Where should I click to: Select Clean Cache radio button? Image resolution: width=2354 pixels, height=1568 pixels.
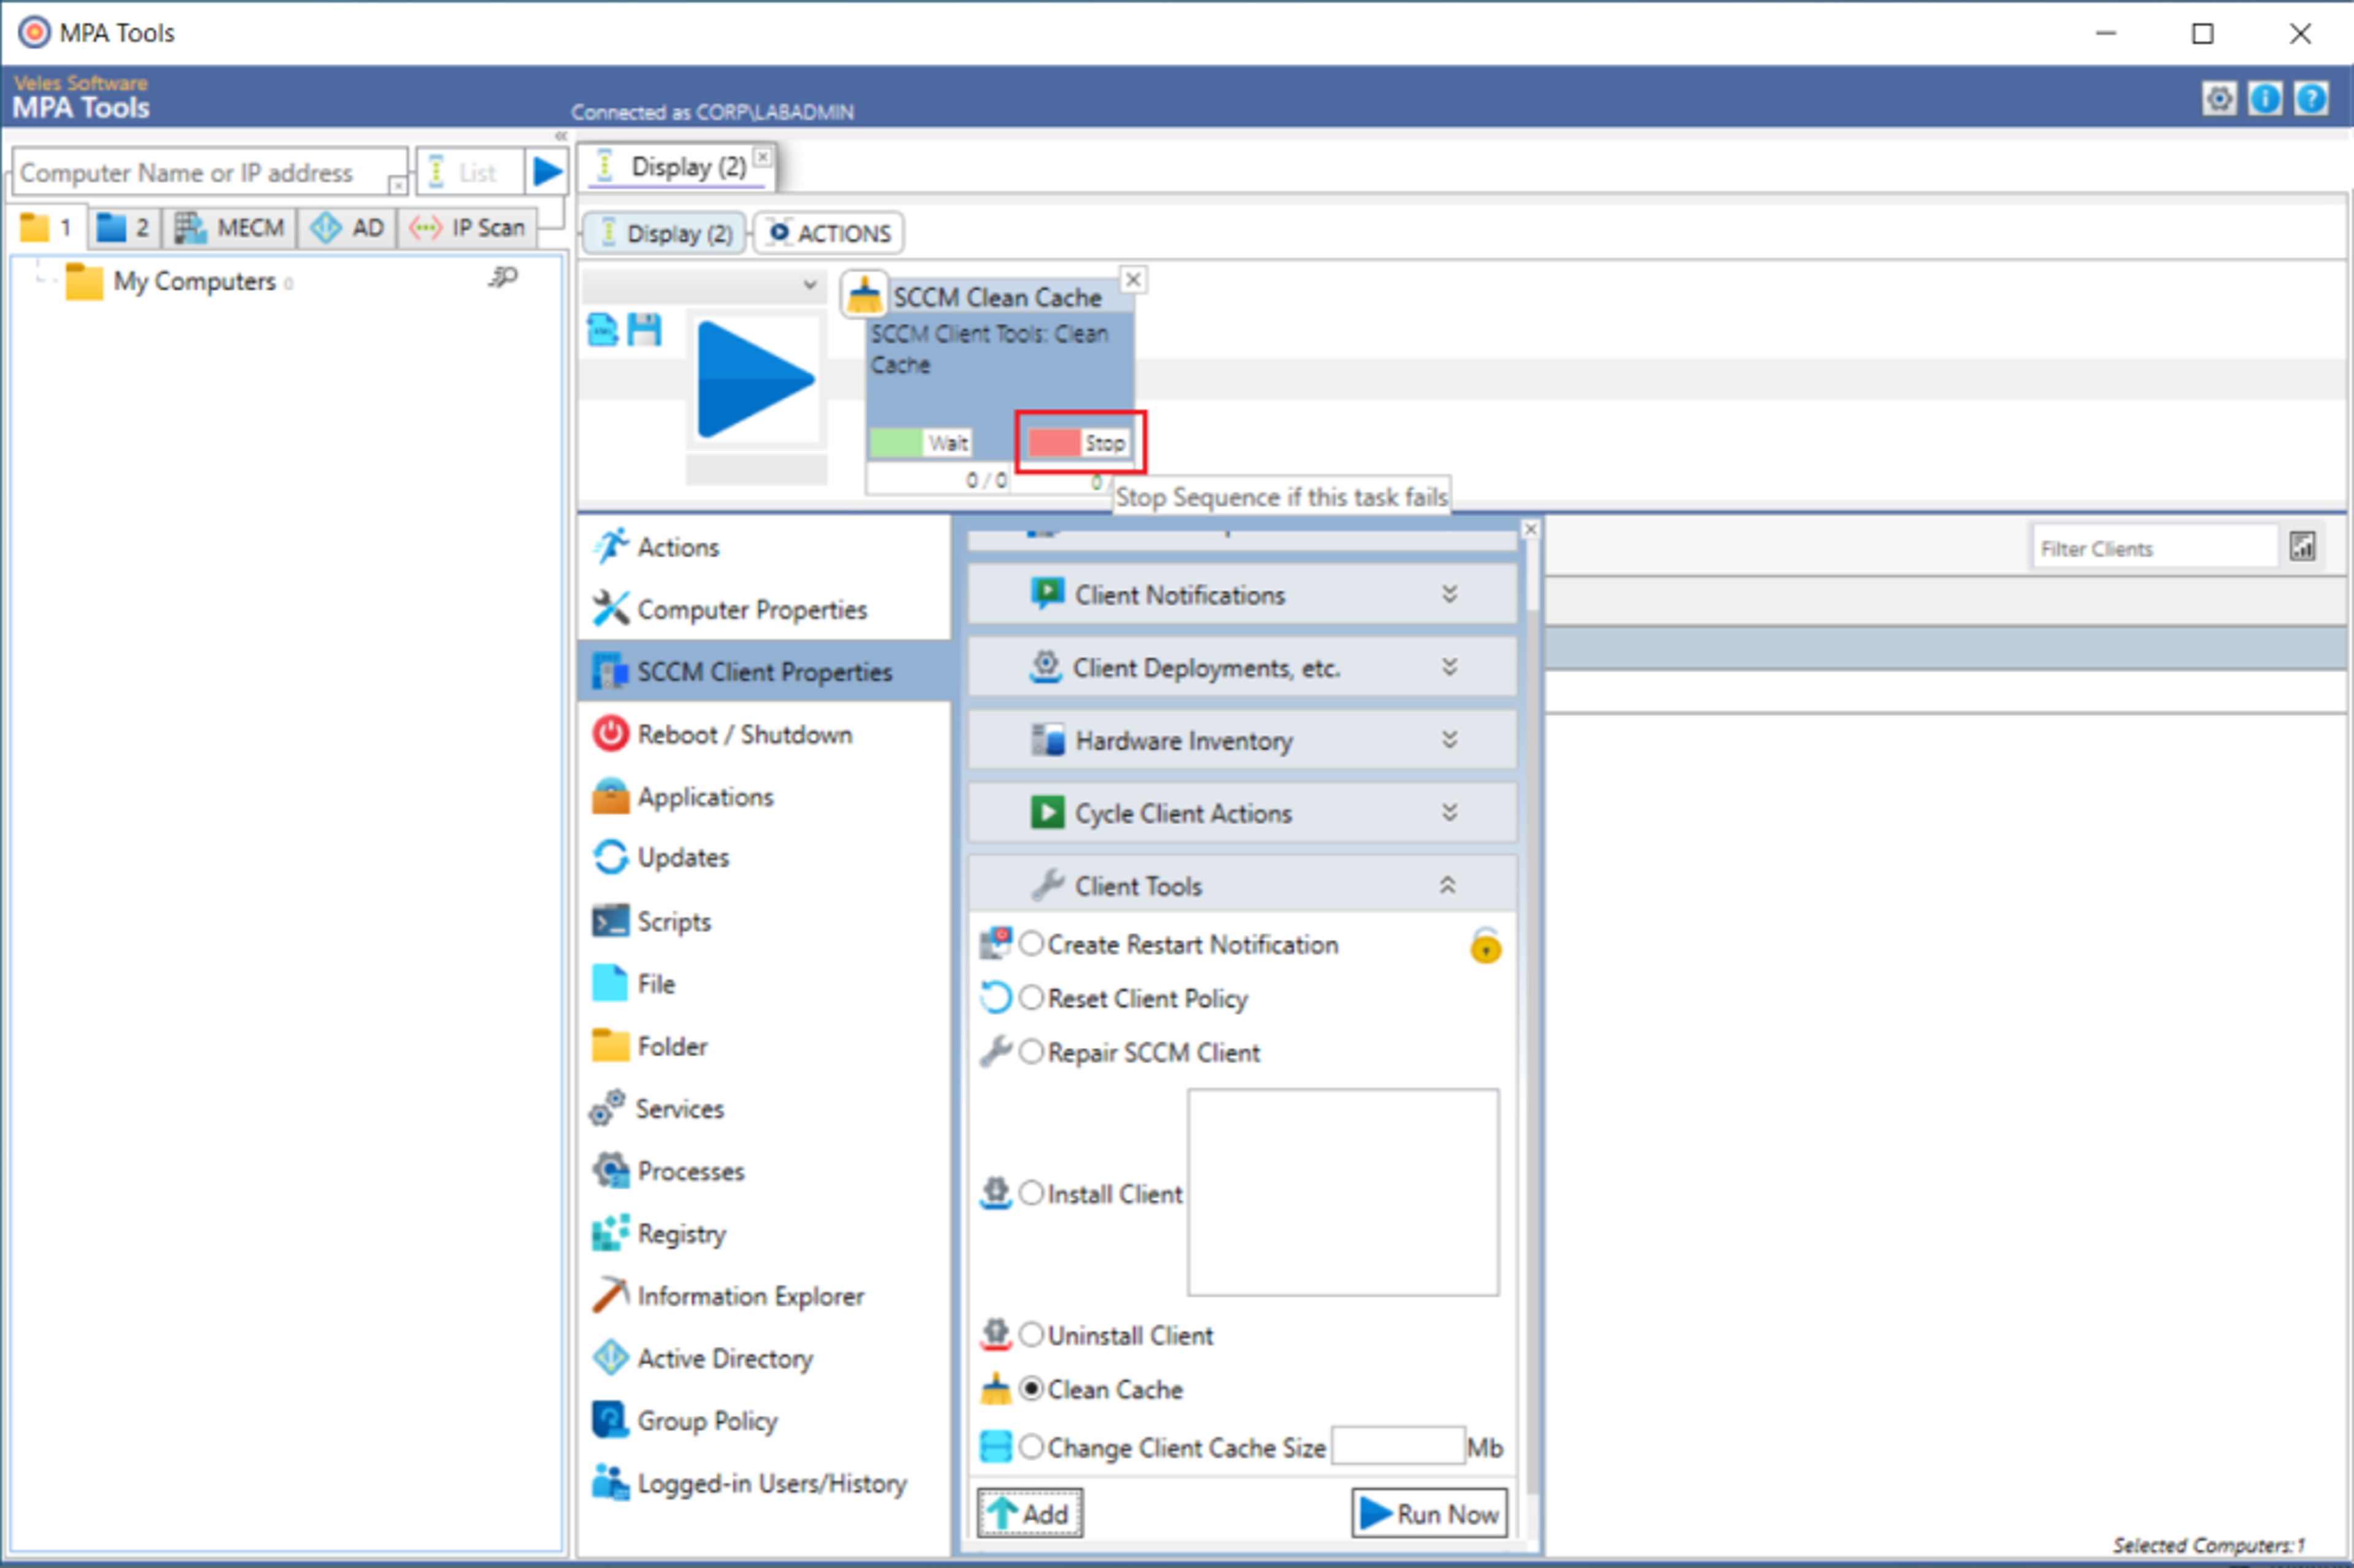[x=1031, y=1389]
